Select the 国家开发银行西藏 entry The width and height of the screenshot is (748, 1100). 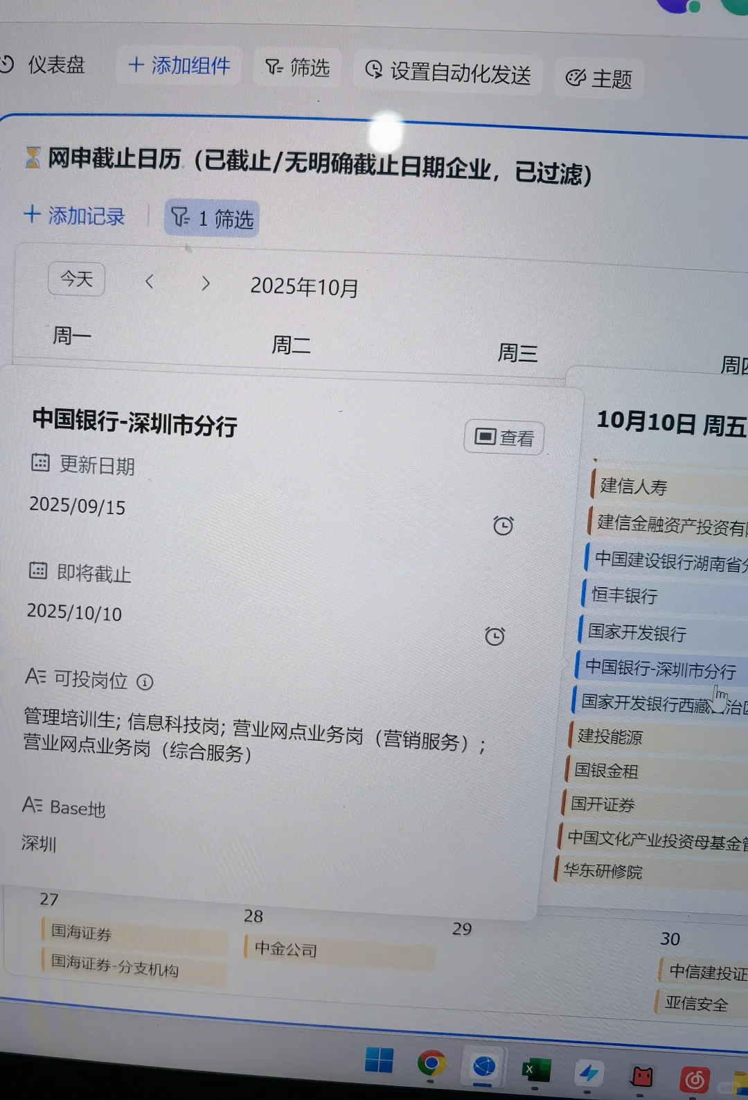tap(659, 704)
